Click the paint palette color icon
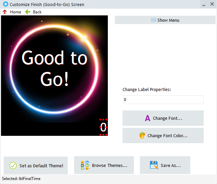Image resolution: width=217 pixels, height=184 pixels. 142,135
